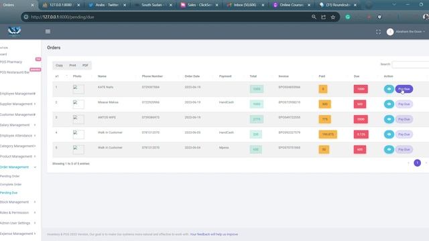Expand Customer Management in sidebar

click(18, 114)
